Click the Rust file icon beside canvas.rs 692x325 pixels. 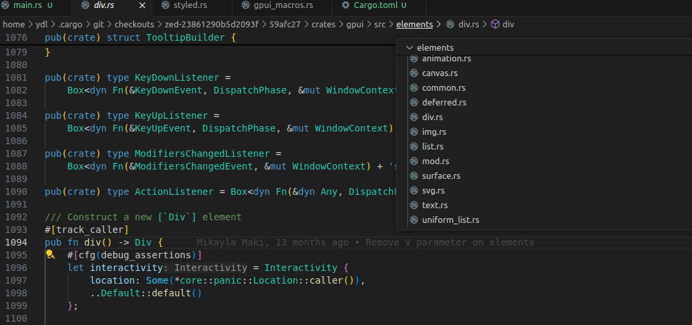click(413, 73)
